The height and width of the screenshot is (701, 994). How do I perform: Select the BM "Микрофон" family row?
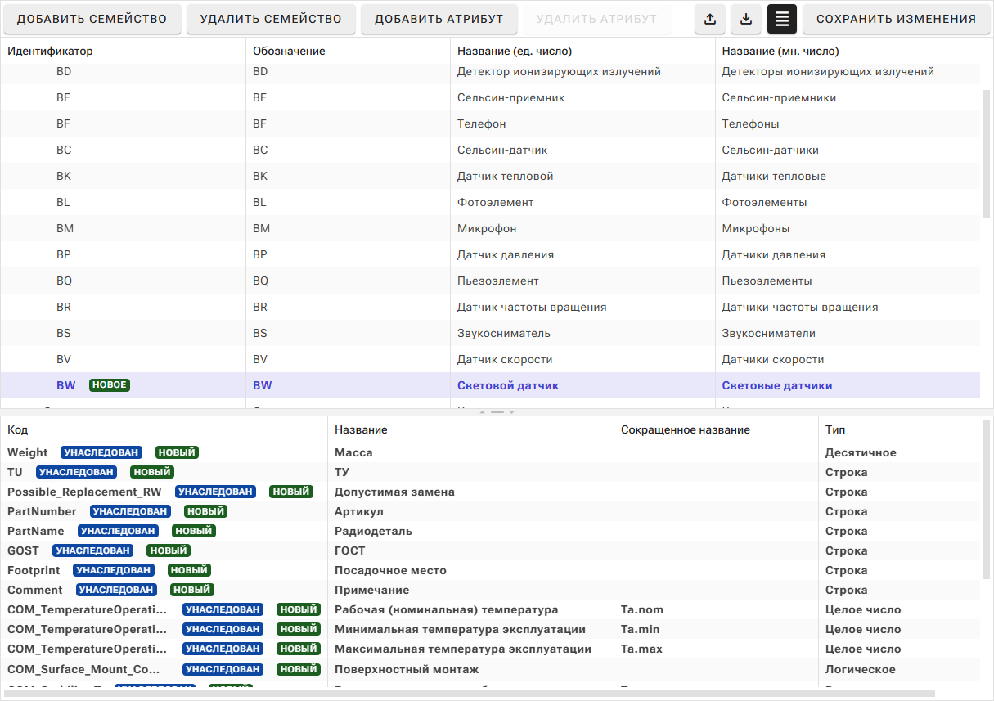tap(487, 228)
